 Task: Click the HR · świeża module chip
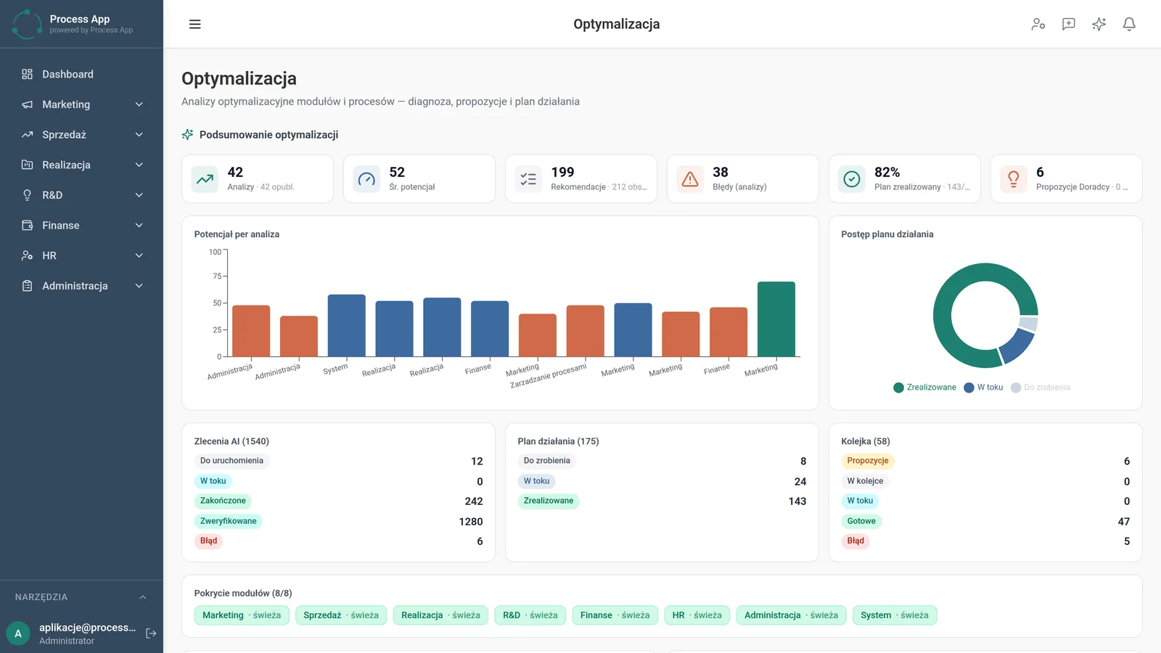tap(697, 615)
